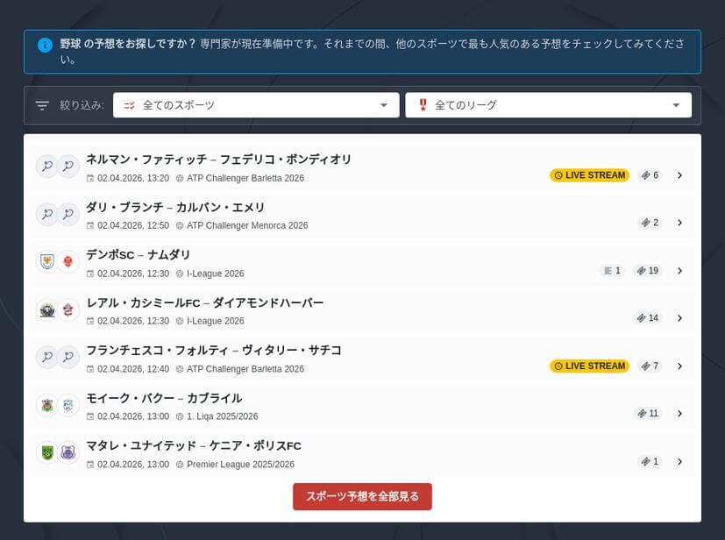Click the モイーク・バクー team logo

(46, 405)
